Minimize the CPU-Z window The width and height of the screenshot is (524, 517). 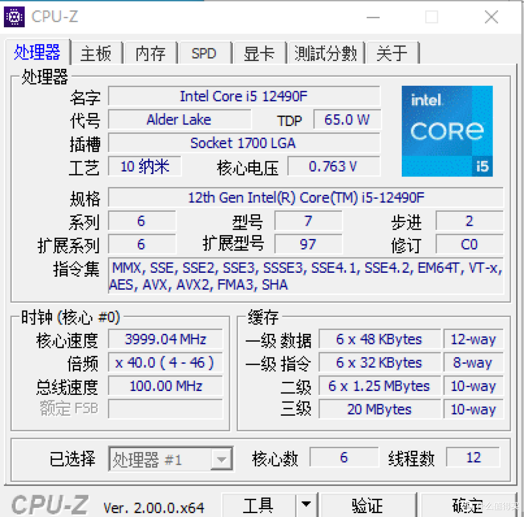373,16
